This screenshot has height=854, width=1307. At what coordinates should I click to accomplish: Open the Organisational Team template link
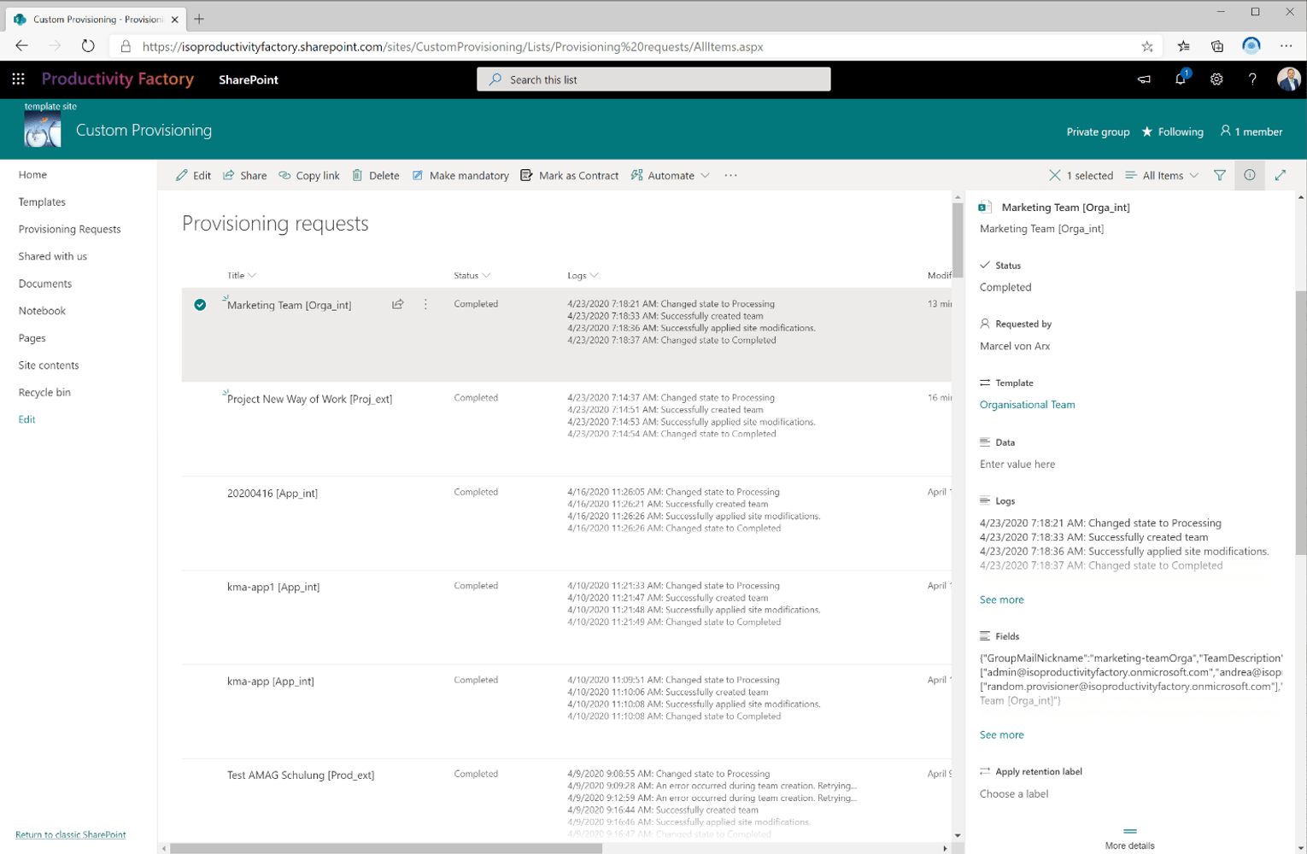pyautogui.click(x=1027, y=405)
